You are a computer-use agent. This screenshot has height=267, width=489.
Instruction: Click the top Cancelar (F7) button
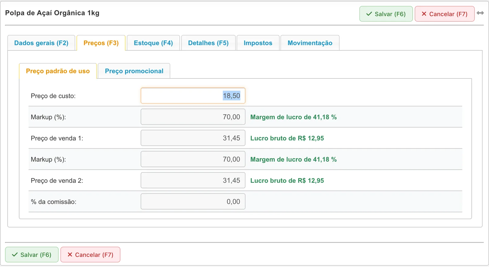(x=445, y=14)
